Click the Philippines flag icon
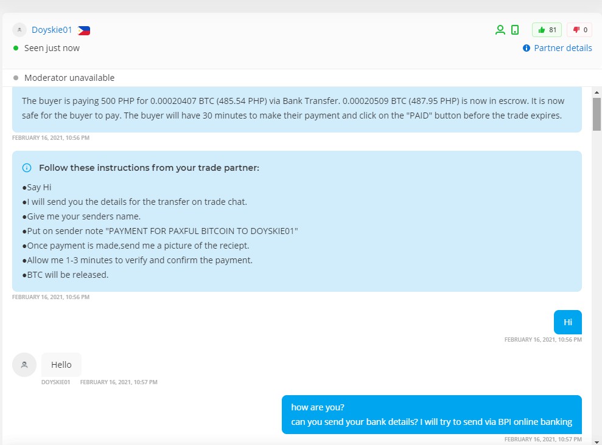 84,30
